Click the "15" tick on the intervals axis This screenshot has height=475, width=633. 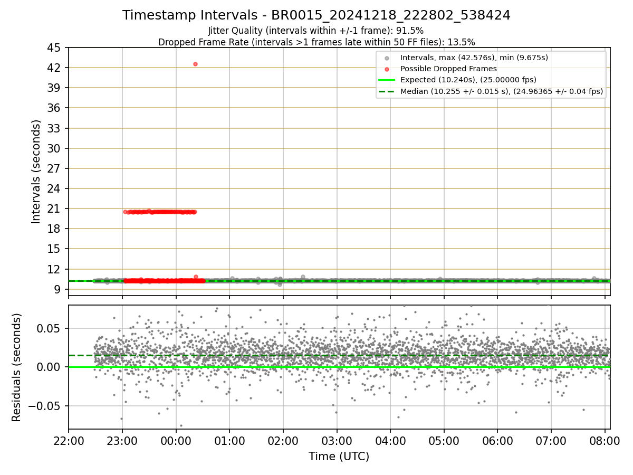(x=55, y=249)
